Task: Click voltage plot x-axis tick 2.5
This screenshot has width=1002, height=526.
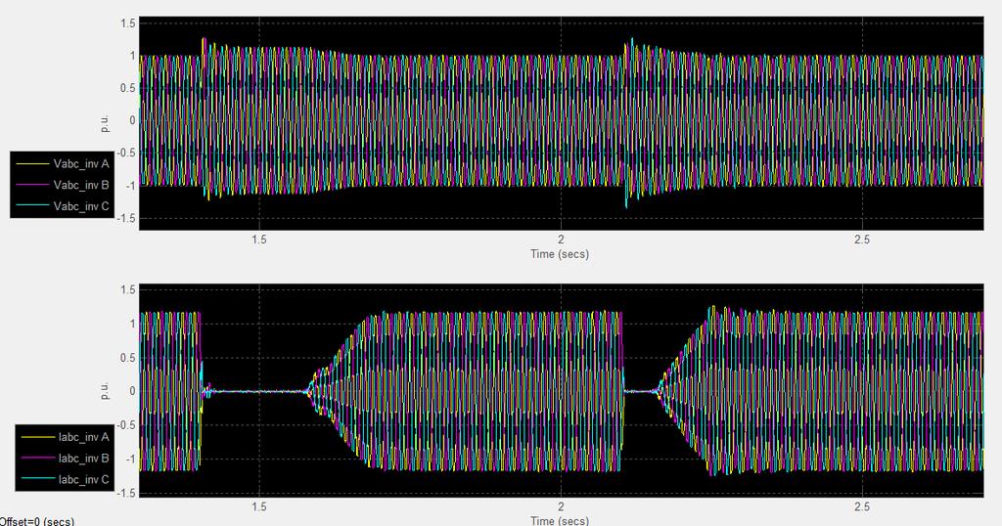Action: tap(862, 240)
